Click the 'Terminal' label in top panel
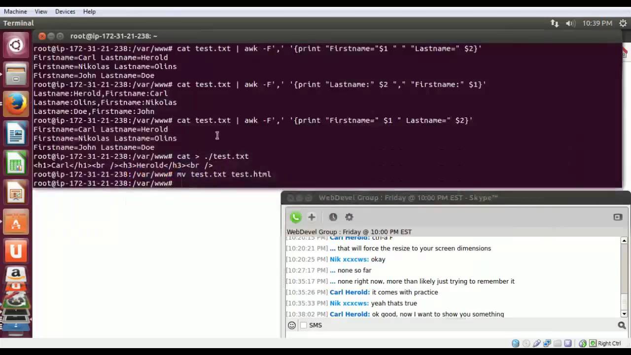Screen dimensions: 631x355 pyautogui.click(x=18, y=23)
